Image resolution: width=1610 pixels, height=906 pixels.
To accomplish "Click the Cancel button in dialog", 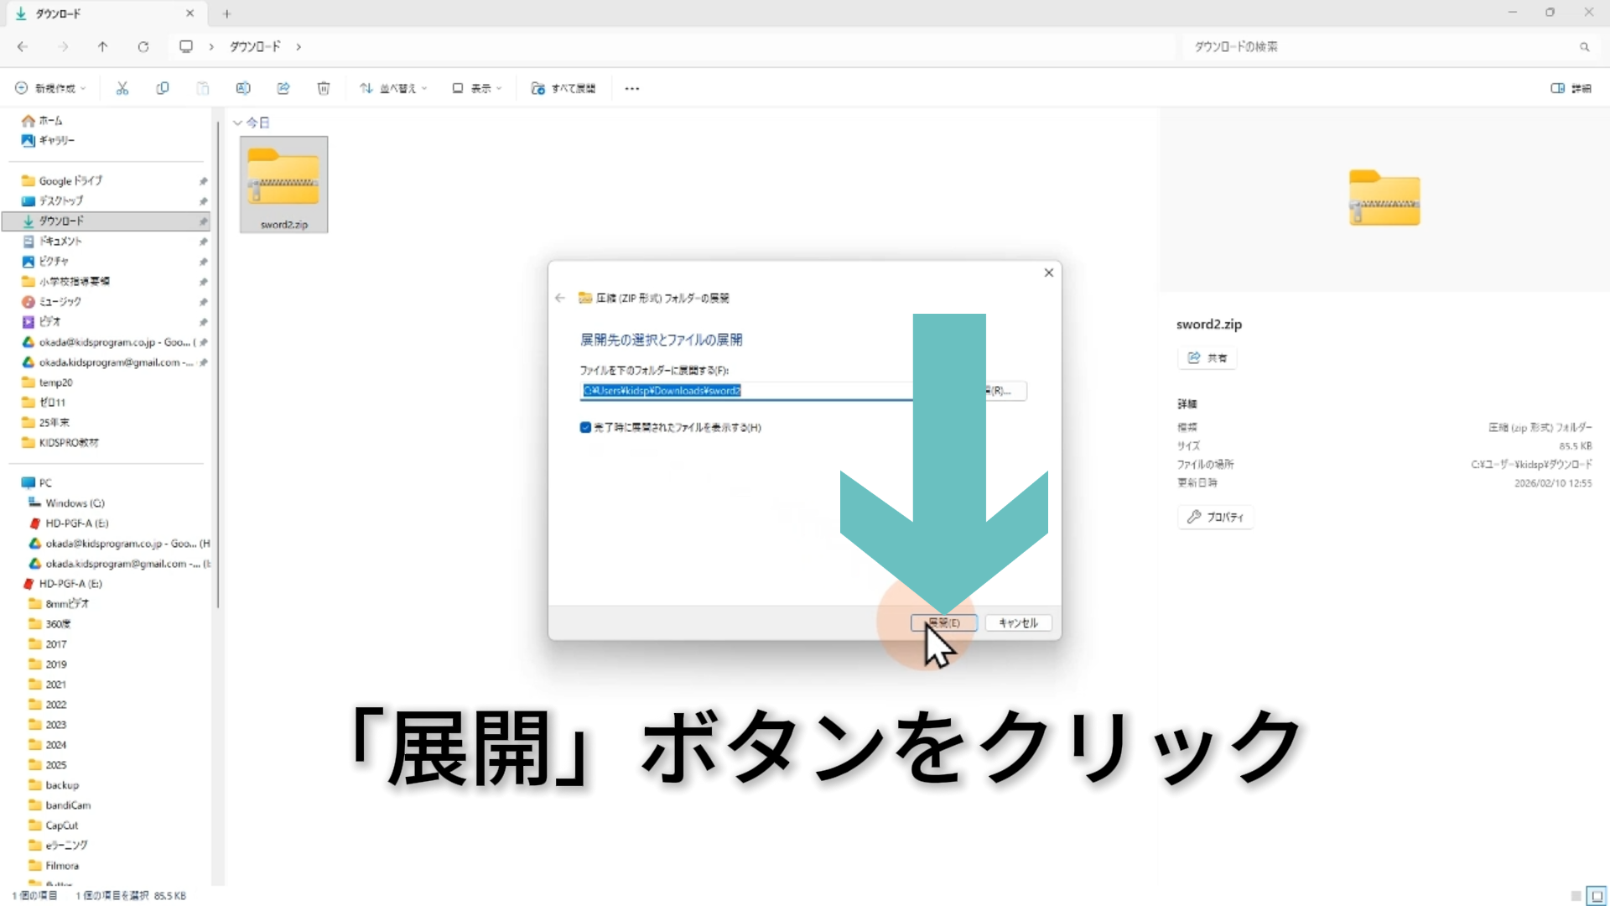I will coord(1018,622).
